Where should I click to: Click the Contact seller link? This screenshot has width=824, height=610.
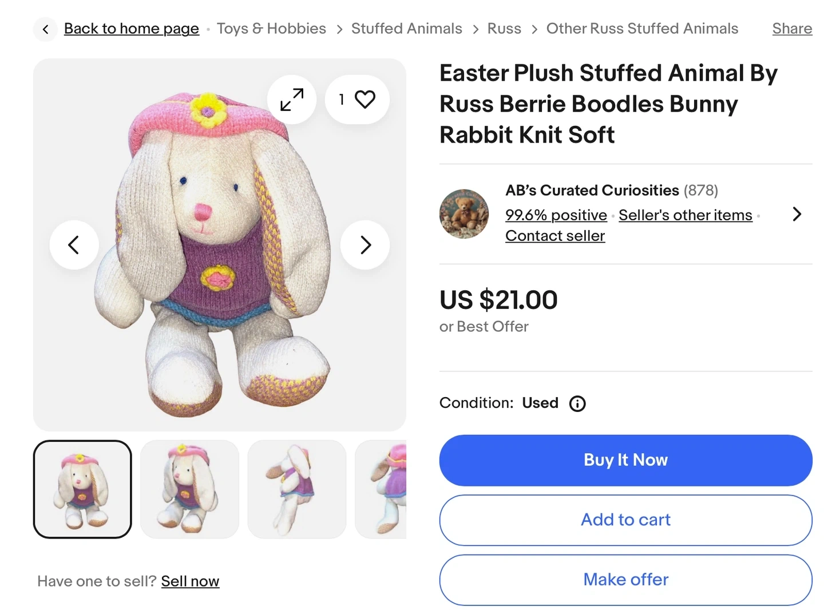click(x=554, y=236)
